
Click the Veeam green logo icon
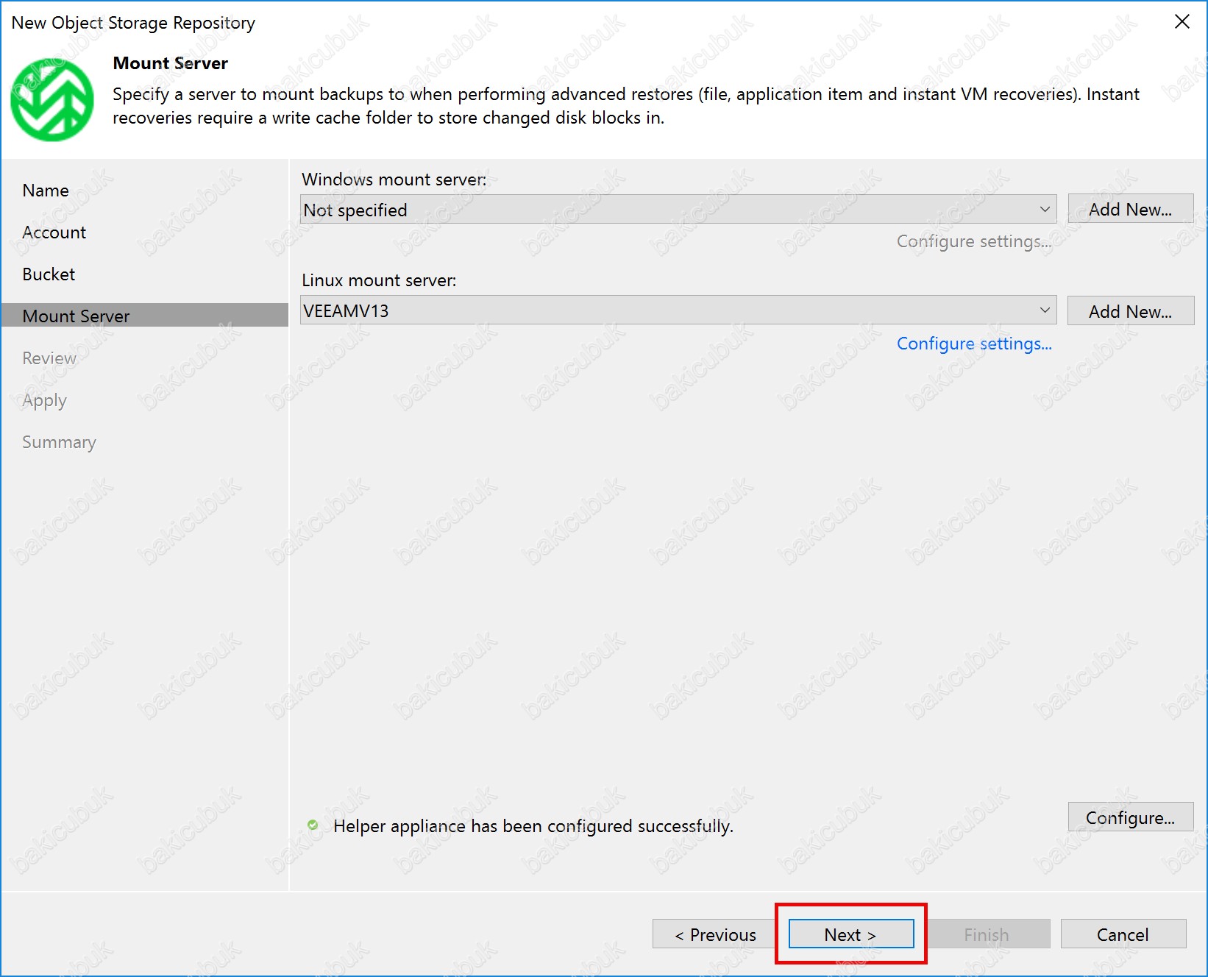click(52, 100)
